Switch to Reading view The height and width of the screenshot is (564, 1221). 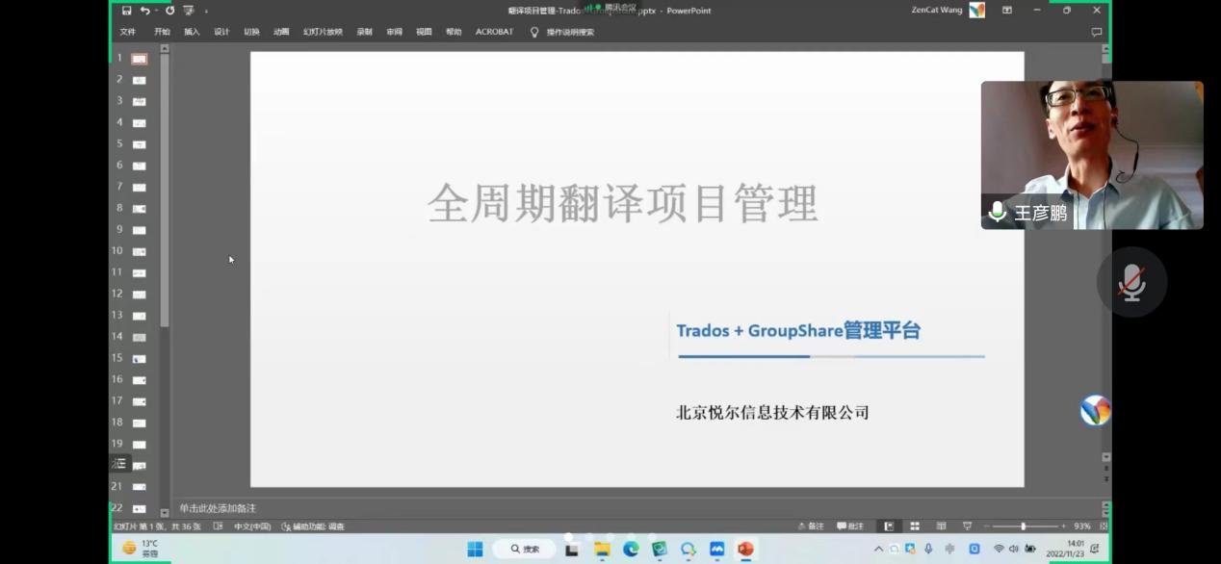pos(941,526)
